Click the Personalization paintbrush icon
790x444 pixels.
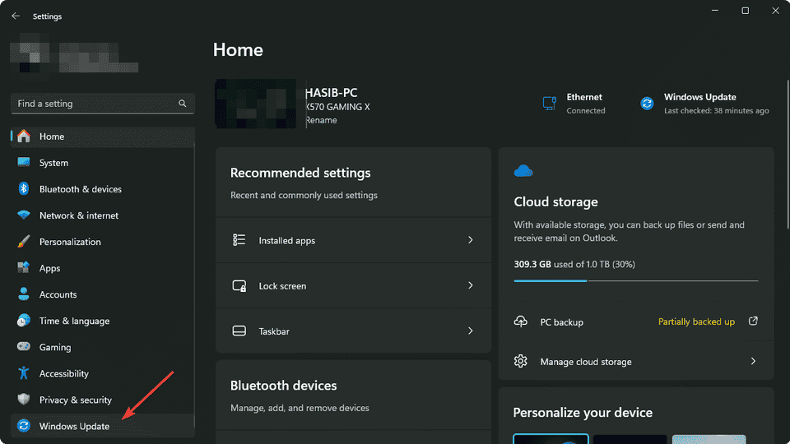coord(24,241)
